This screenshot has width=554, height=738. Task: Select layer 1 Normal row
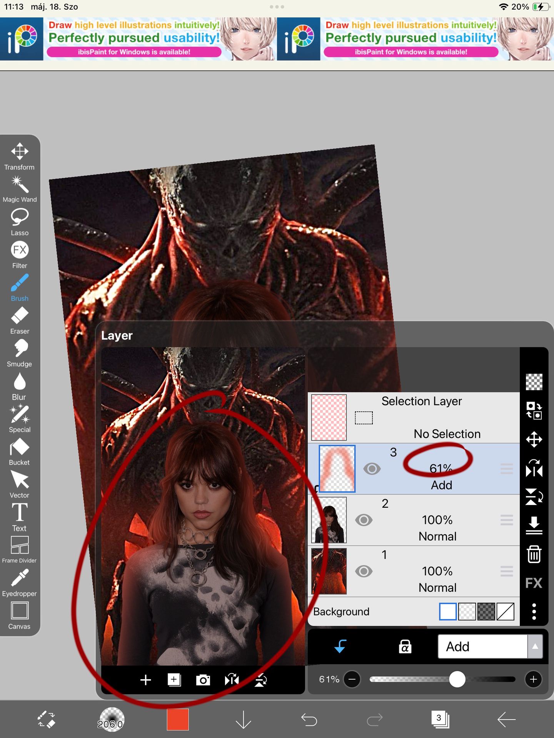point(414,571)
